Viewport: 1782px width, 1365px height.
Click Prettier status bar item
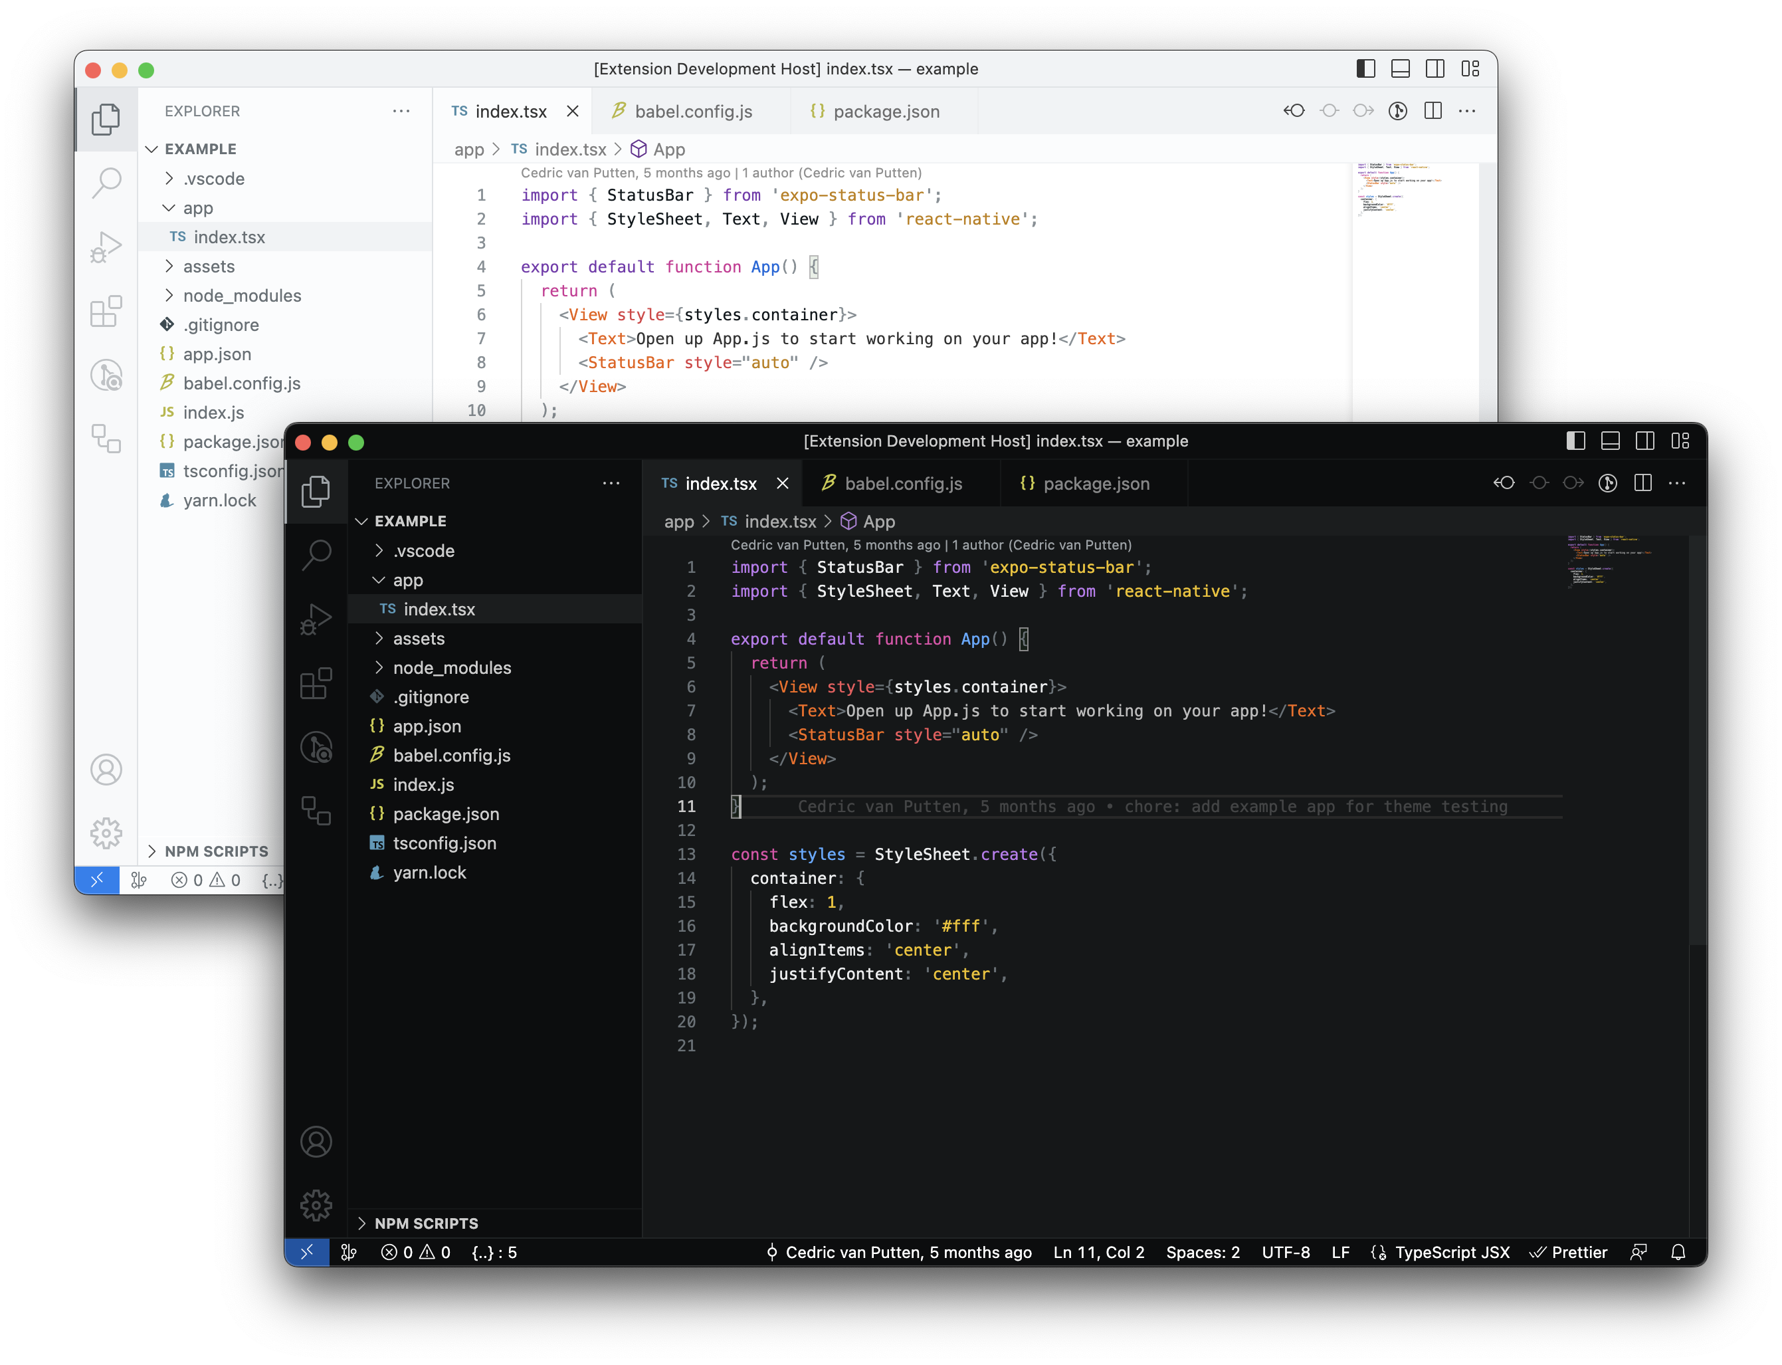click(1569, 1252)
